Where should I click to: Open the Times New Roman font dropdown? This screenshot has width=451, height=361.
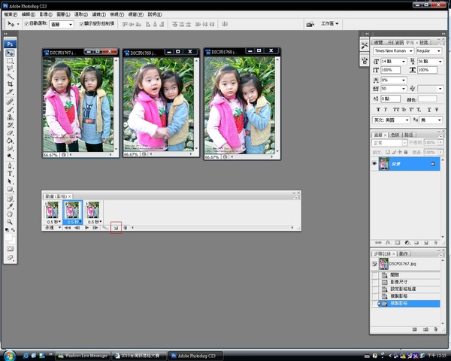click(x=410, y=51)
